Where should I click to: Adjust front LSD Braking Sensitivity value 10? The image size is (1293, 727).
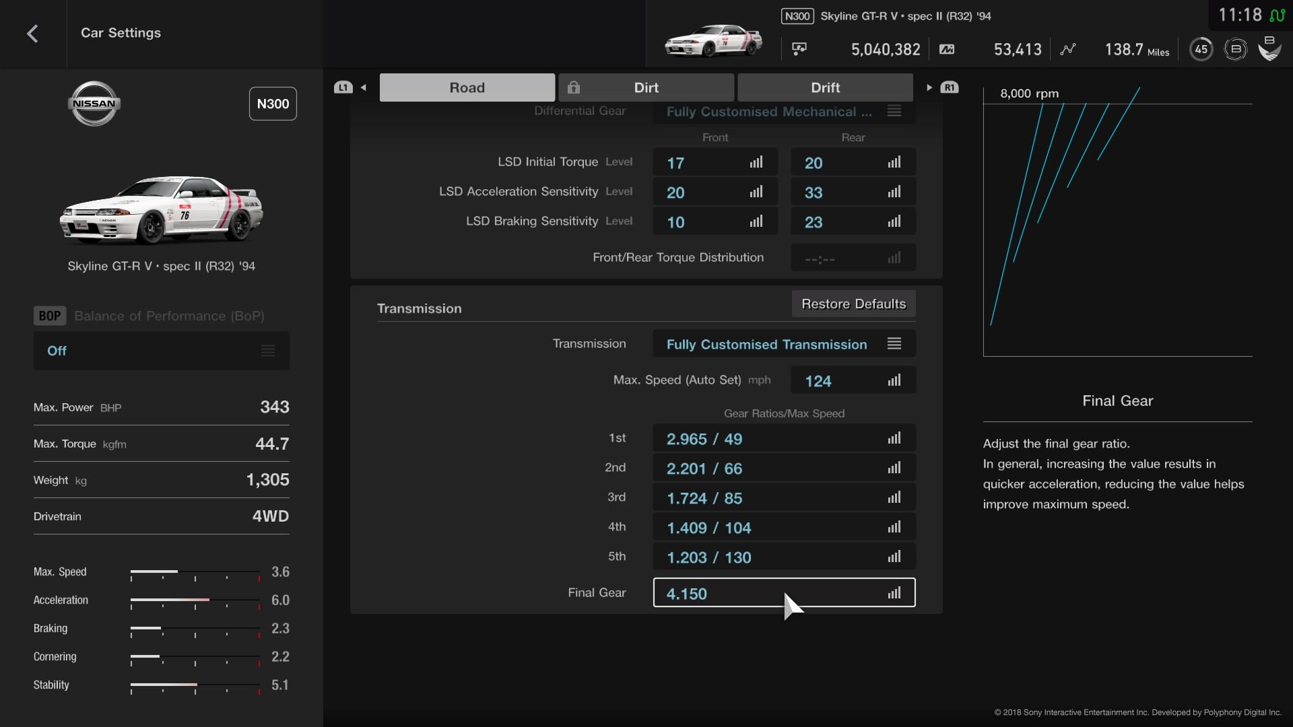click(x=715, y=221)
